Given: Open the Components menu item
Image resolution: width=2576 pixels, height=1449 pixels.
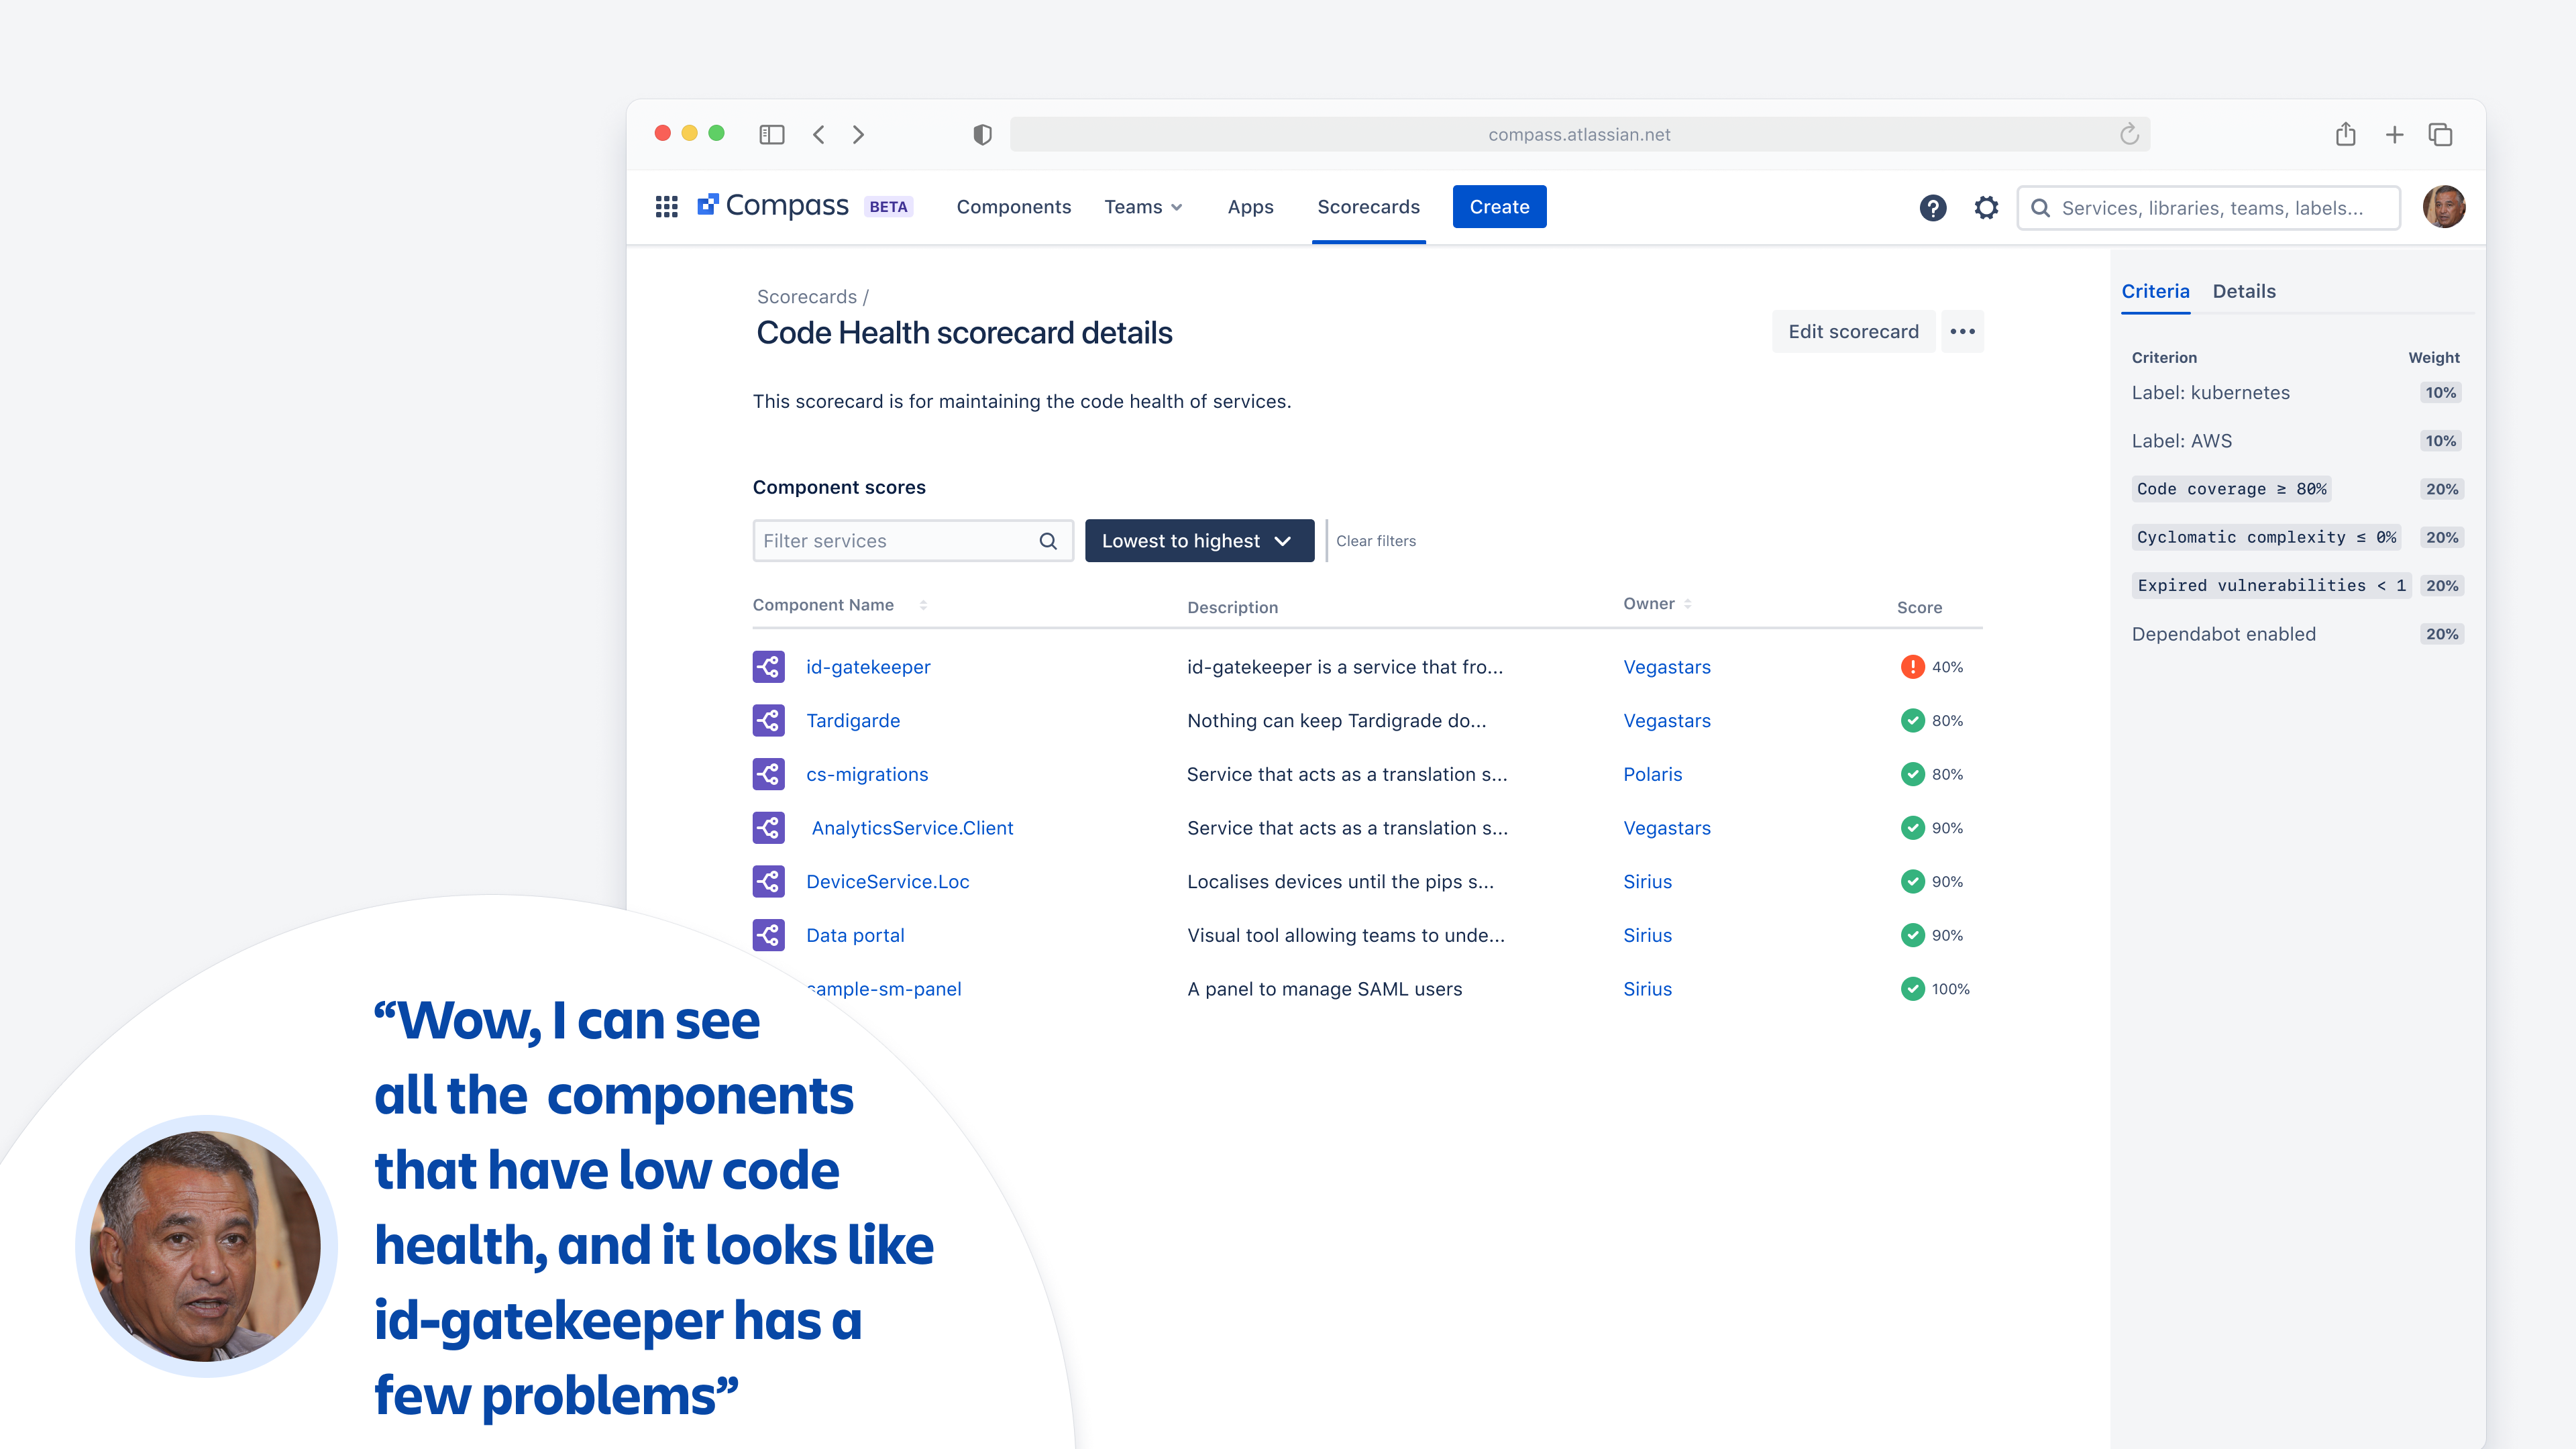Looking at the screenshot, I should click(1013, 207).
